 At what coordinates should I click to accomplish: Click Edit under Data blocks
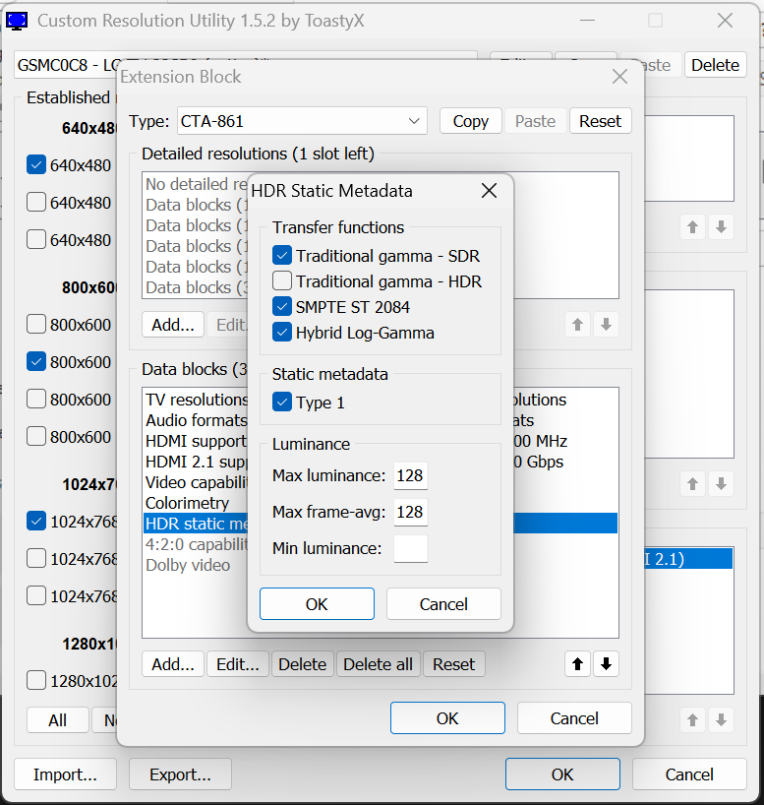point(238,664)
